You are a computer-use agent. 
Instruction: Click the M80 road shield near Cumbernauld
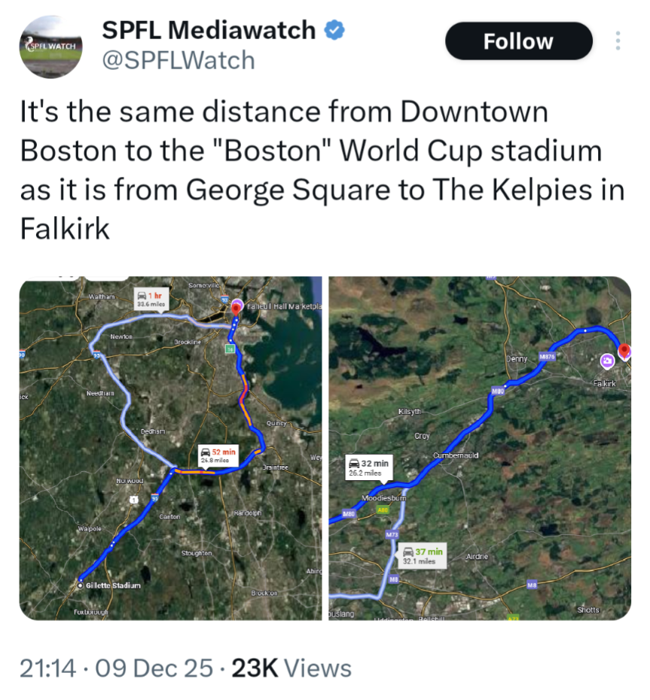(x=498, y=392)
